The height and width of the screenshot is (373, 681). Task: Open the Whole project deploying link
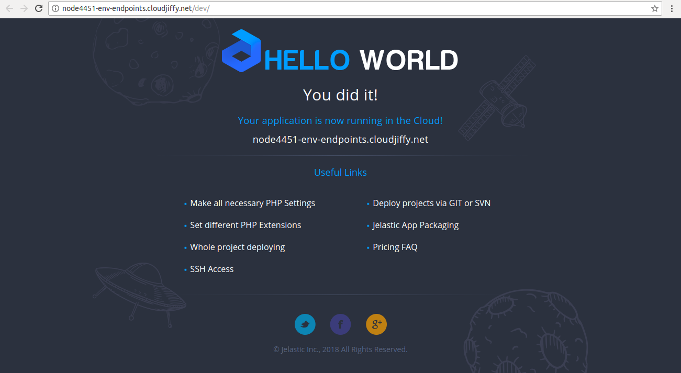(238, 247)
